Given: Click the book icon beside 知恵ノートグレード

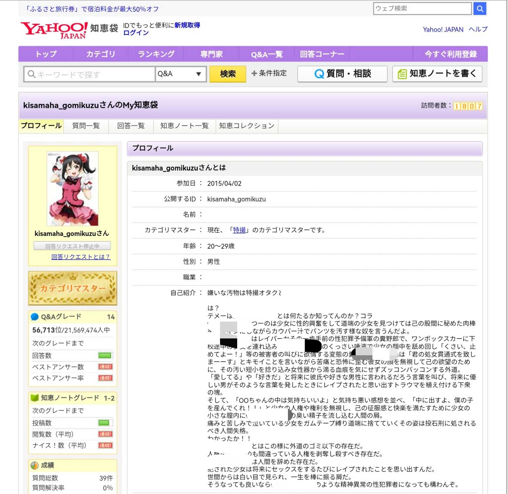Looking at the screenshot, I should (34, 398).
